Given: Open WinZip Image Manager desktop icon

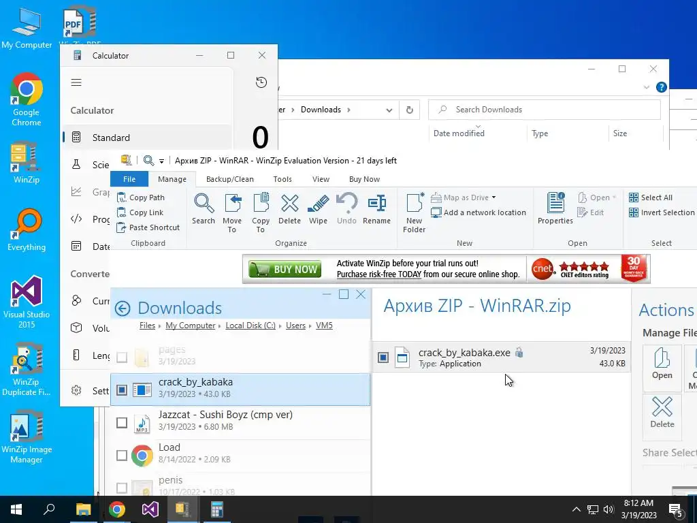Looking at the screenshot, I should 27,437.
